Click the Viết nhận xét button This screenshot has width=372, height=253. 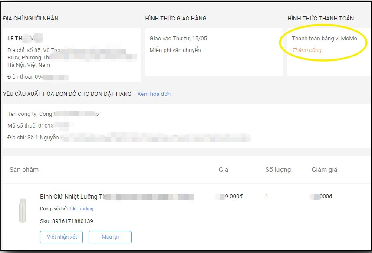61,237
